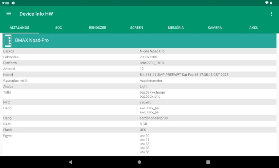Tap the Felbontás label
Image resolution: width=279 pixels, height=168 pixels.
[11, 57]
